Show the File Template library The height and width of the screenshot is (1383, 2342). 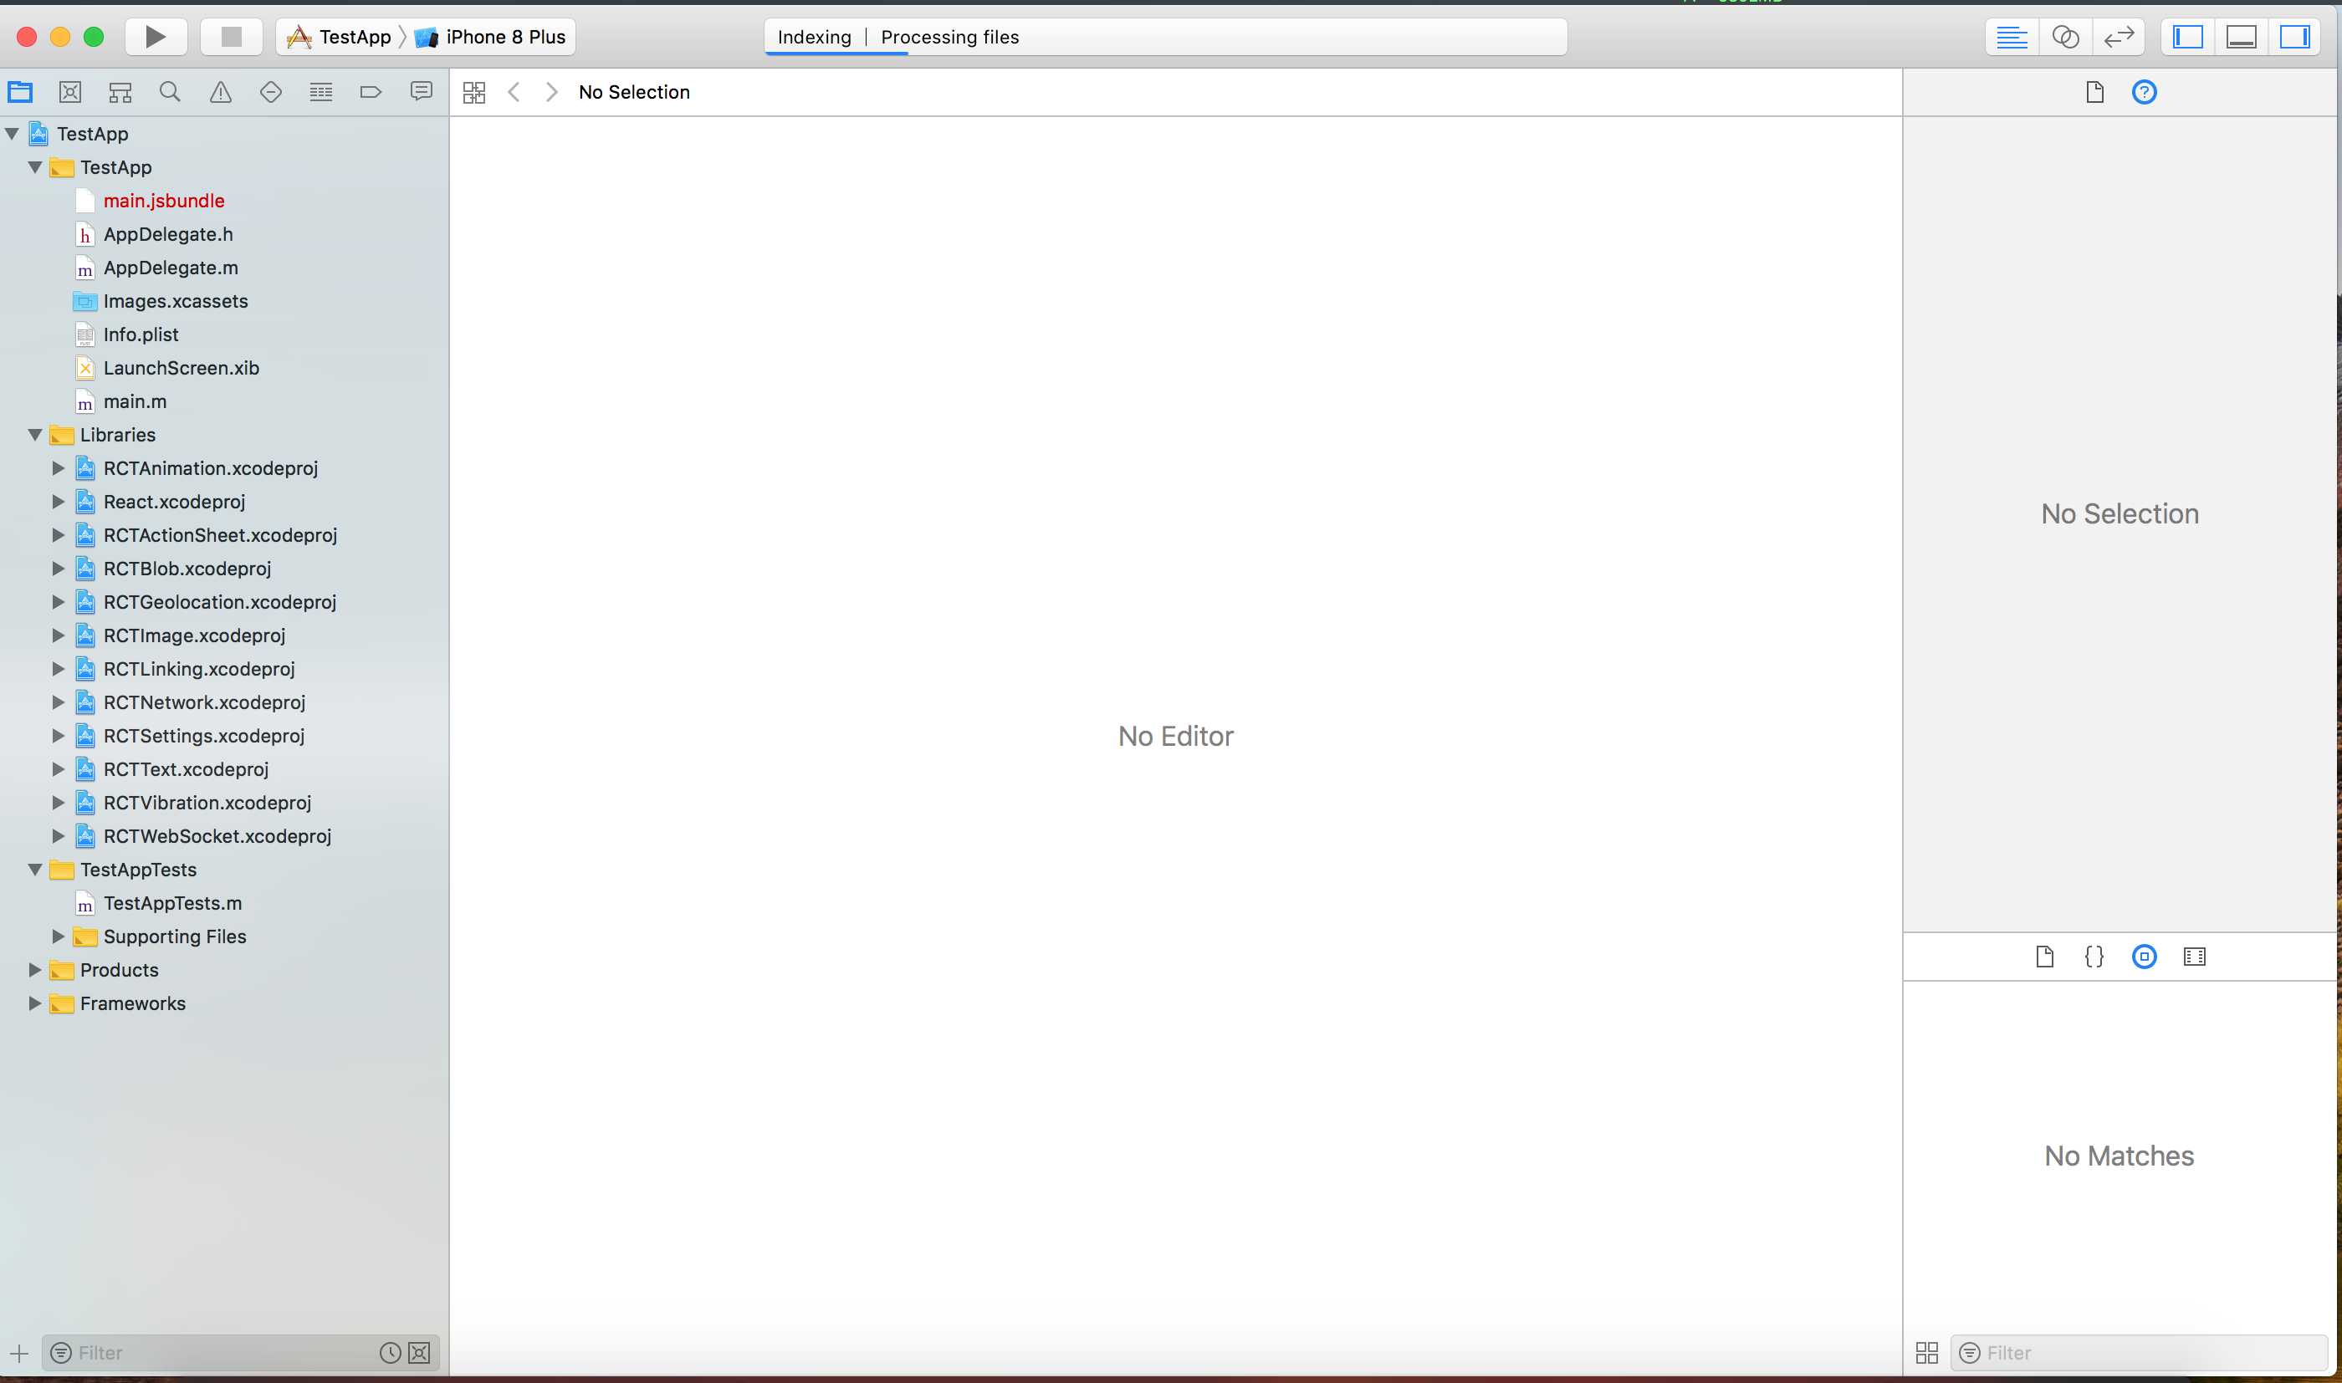coord(2045,957)
